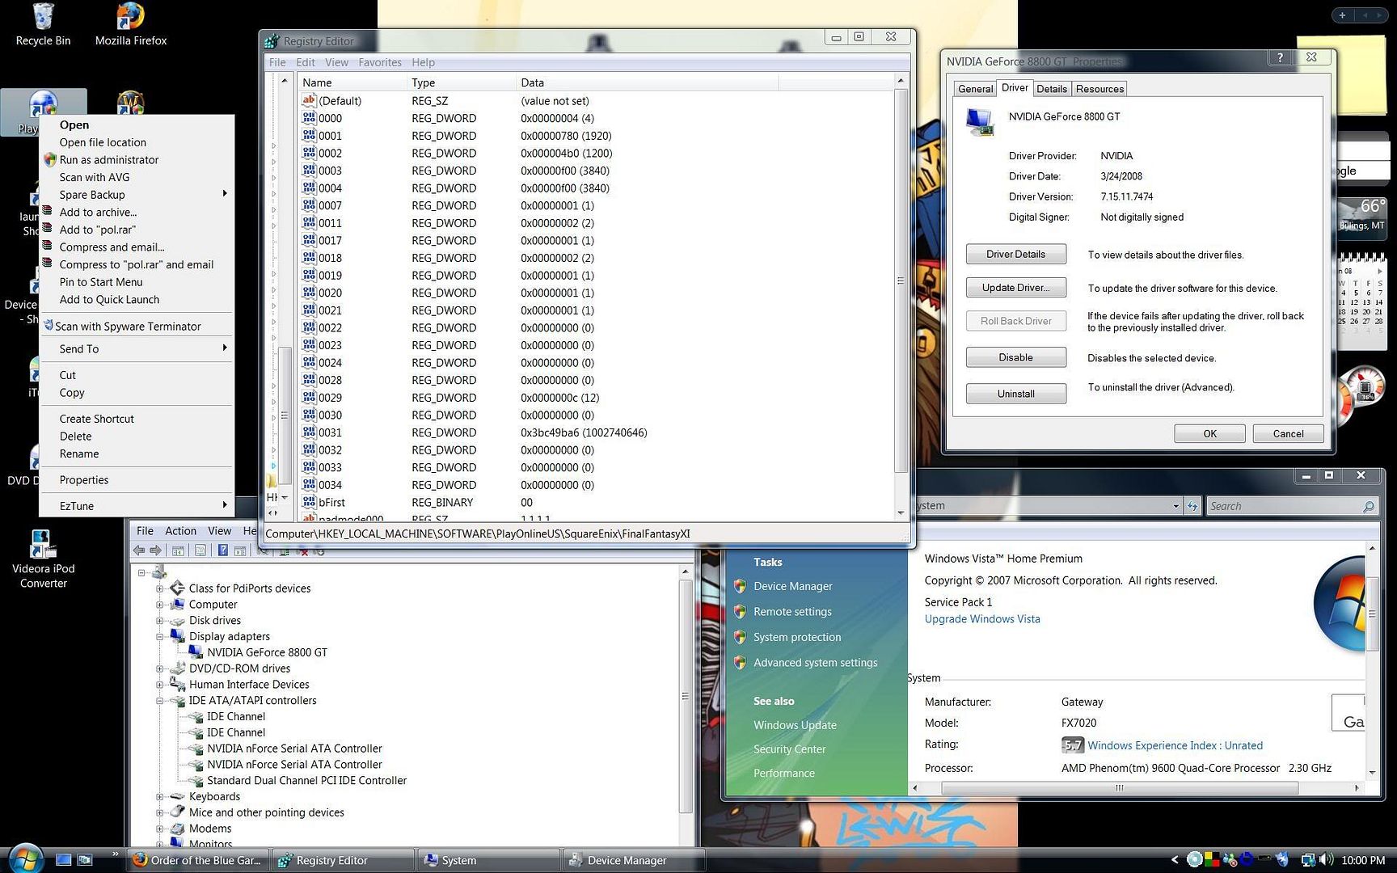Expand the Disk drives node
Viewport: 1397px width, 873px height.
coord(159,621)
